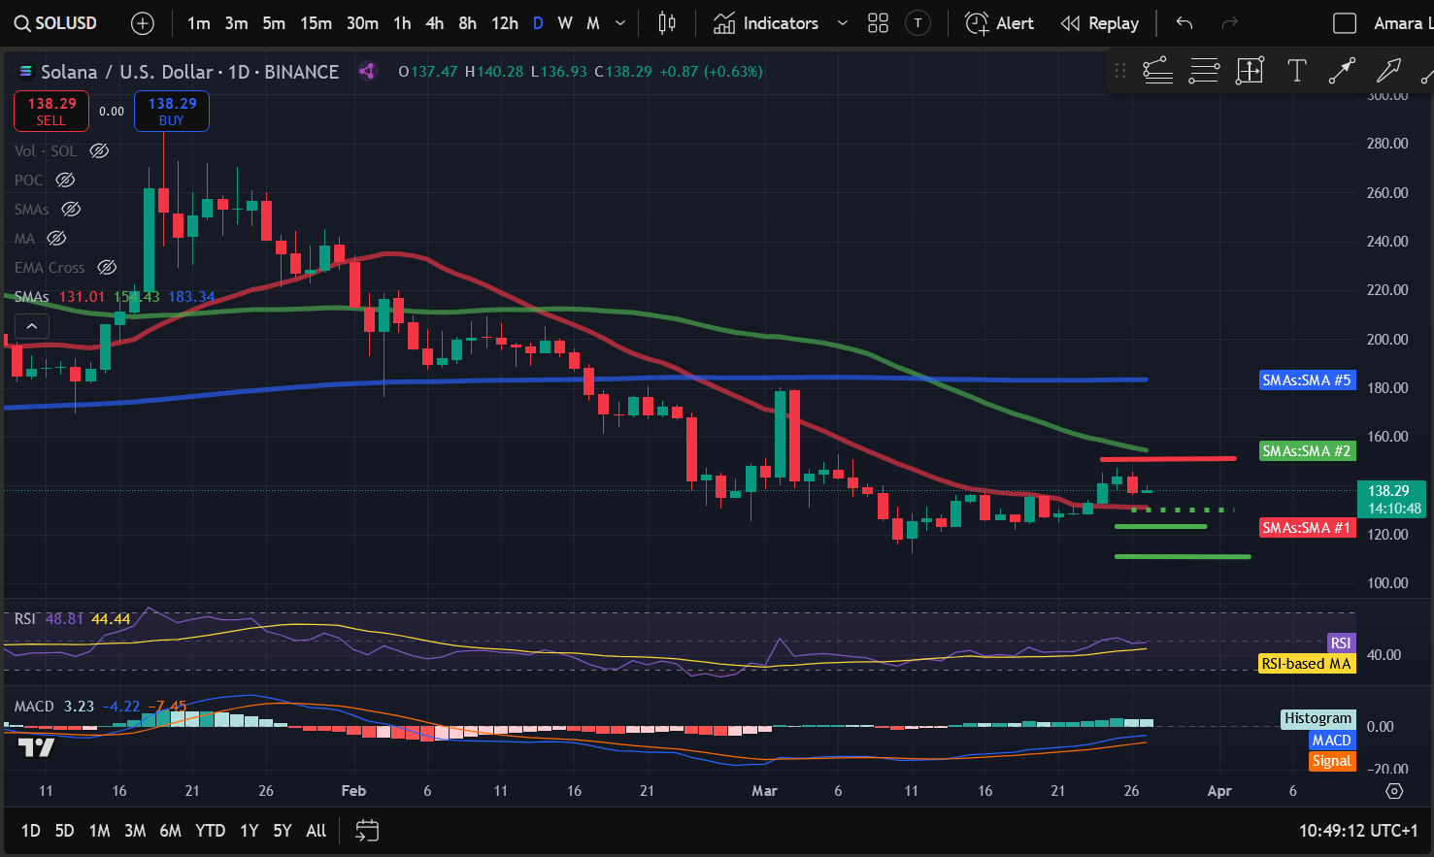Redo the last chart action
Image resolution: width=1434 pixels, height=857 pixels.
pyautogui.click(x=1229, y=23)
